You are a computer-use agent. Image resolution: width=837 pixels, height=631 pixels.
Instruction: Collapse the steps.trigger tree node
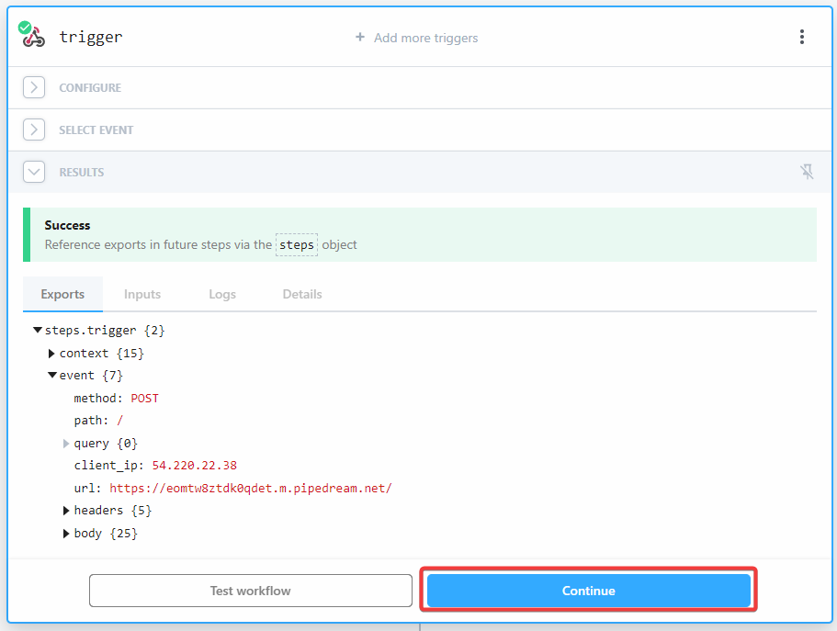(38, 330)
